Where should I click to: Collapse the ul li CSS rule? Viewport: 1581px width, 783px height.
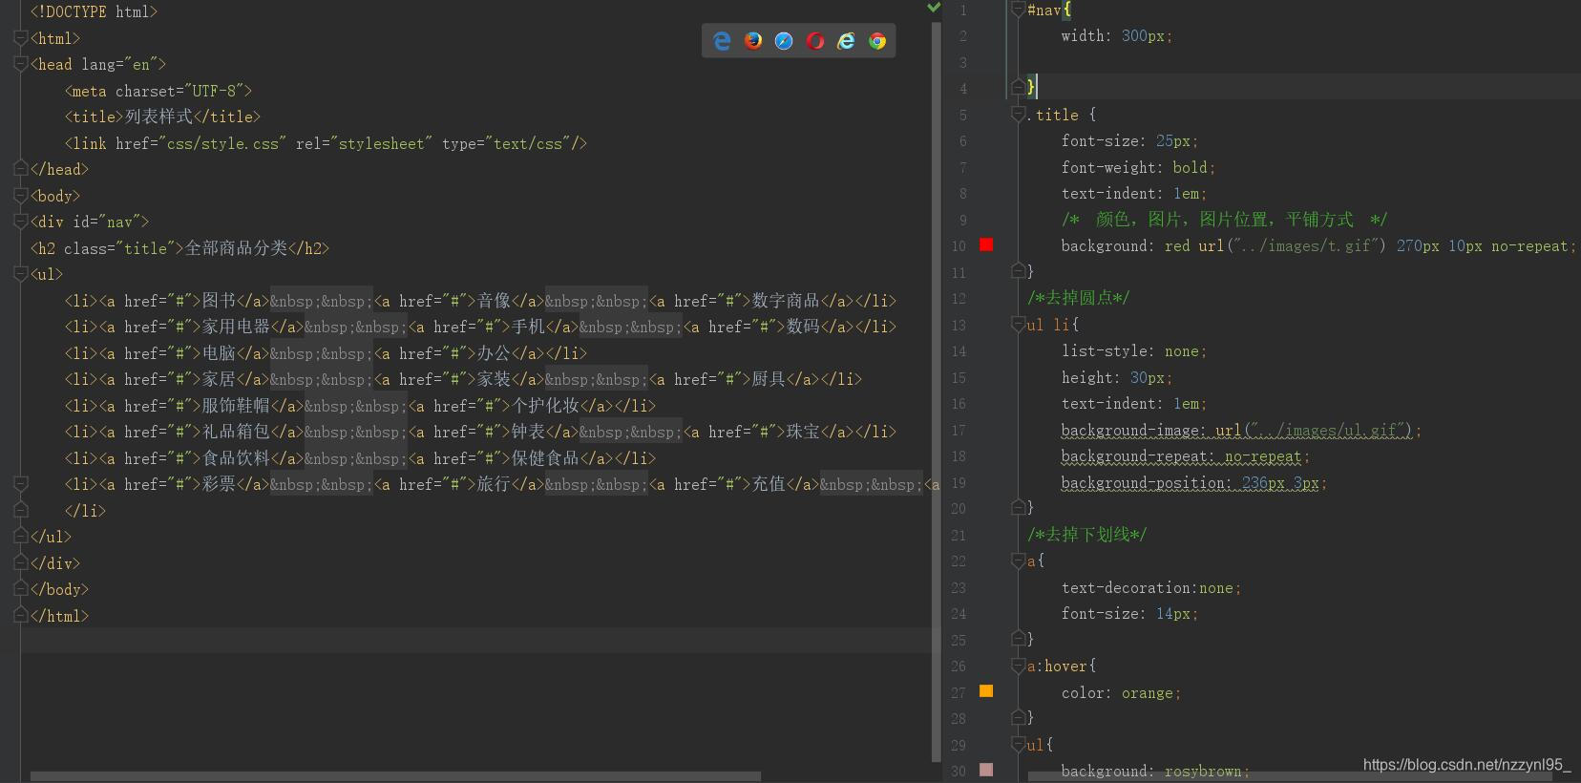pyautogui.click(x=1018, y=325)
